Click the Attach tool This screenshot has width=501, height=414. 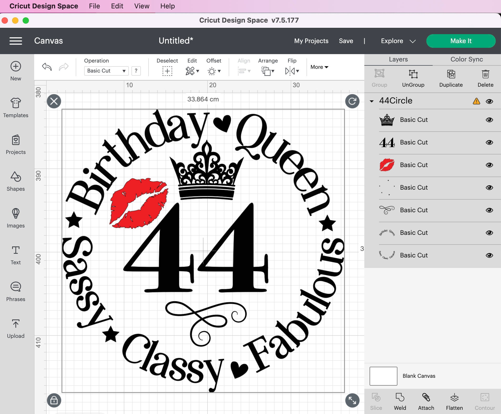coord(426,401)
